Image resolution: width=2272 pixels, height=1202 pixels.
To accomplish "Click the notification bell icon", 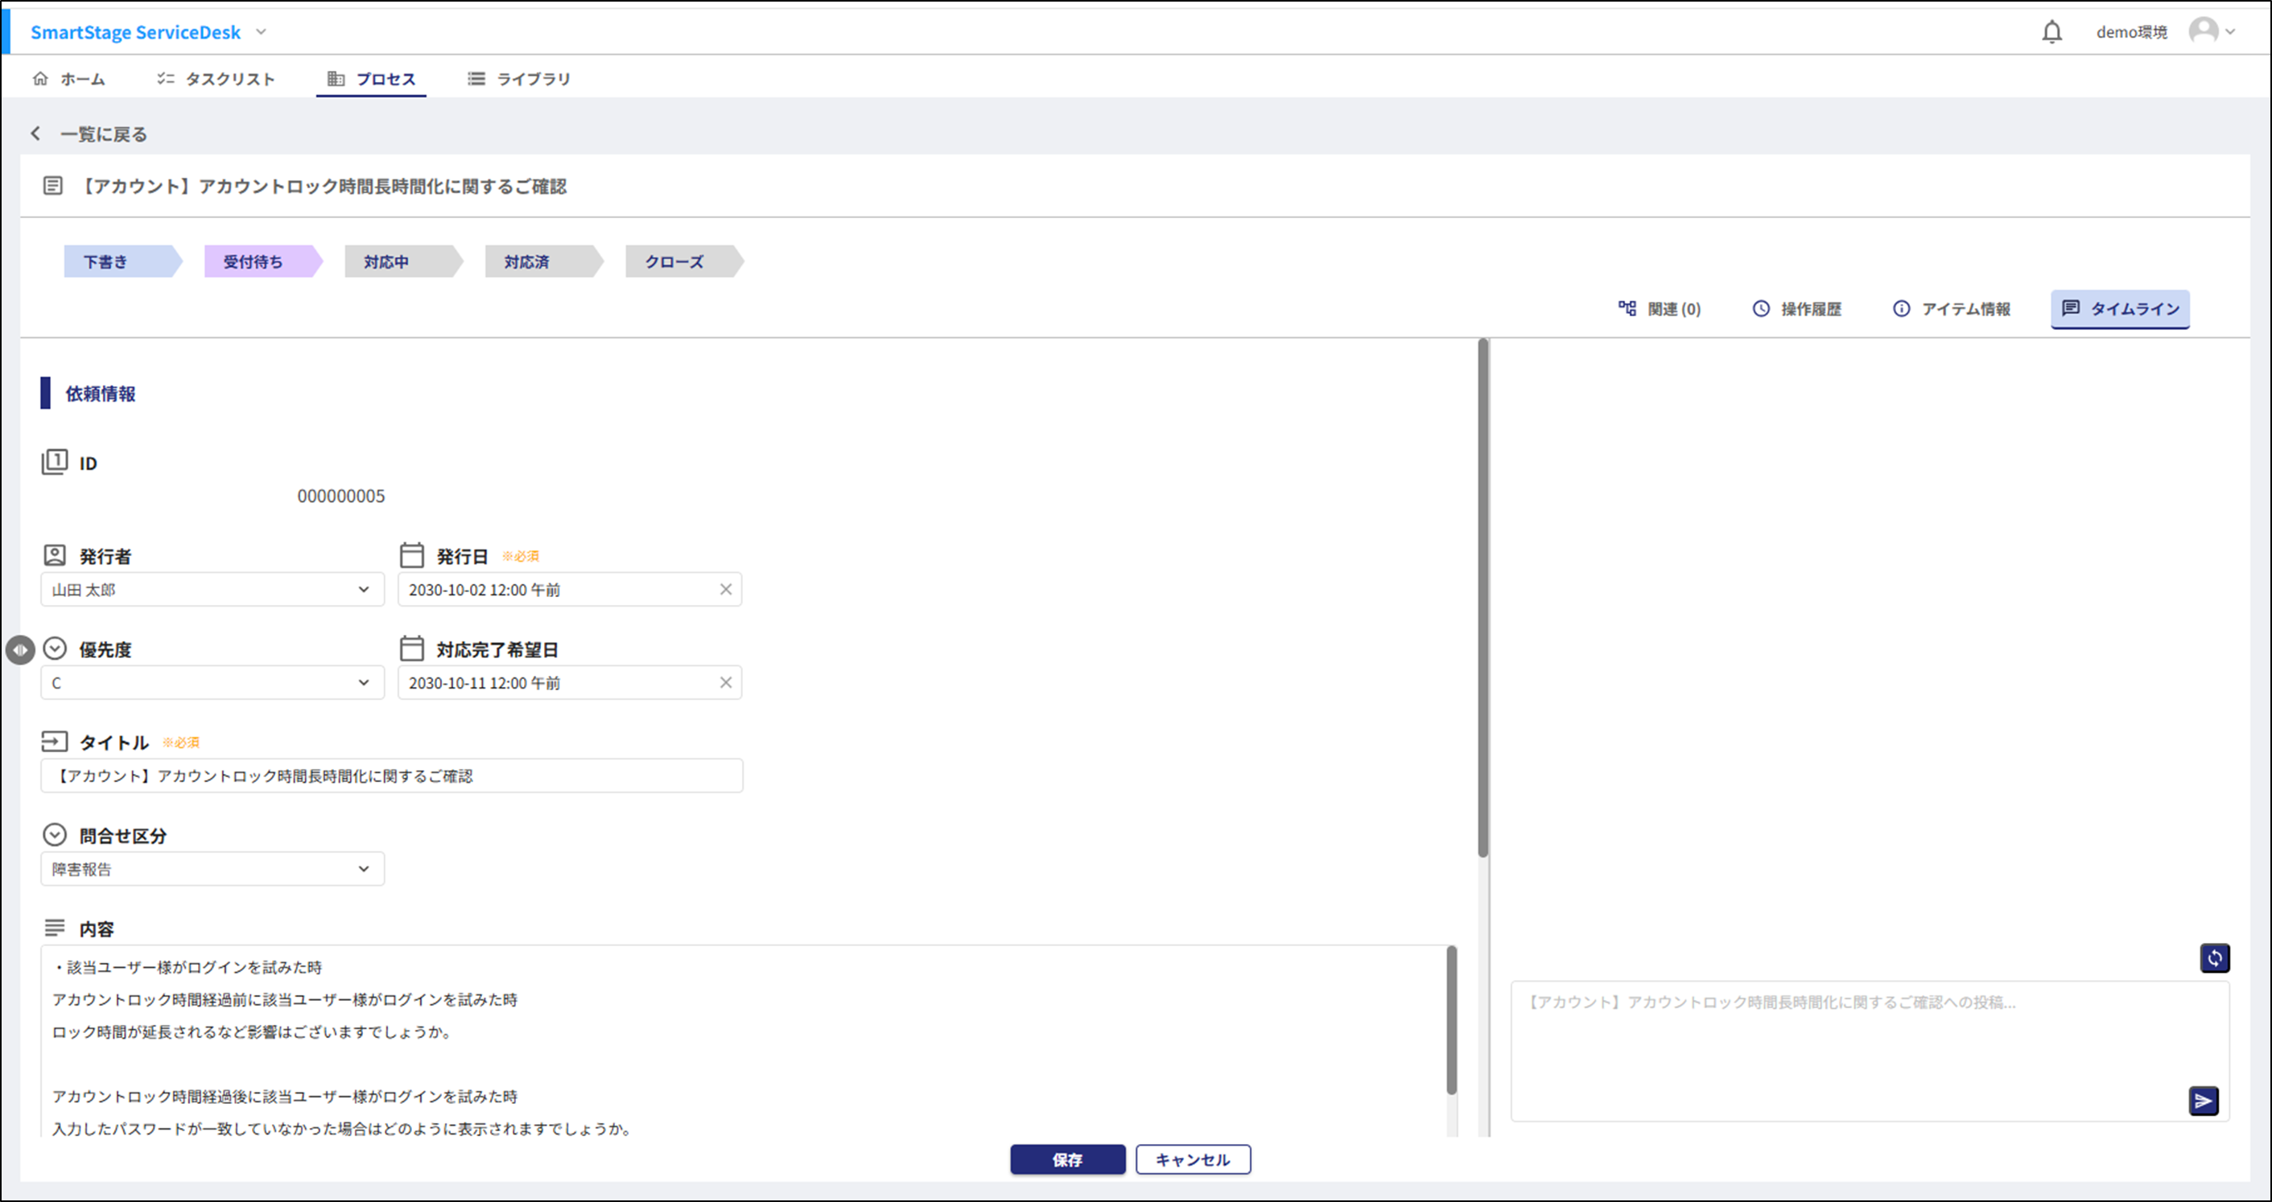I will (x=2052, y=31).
